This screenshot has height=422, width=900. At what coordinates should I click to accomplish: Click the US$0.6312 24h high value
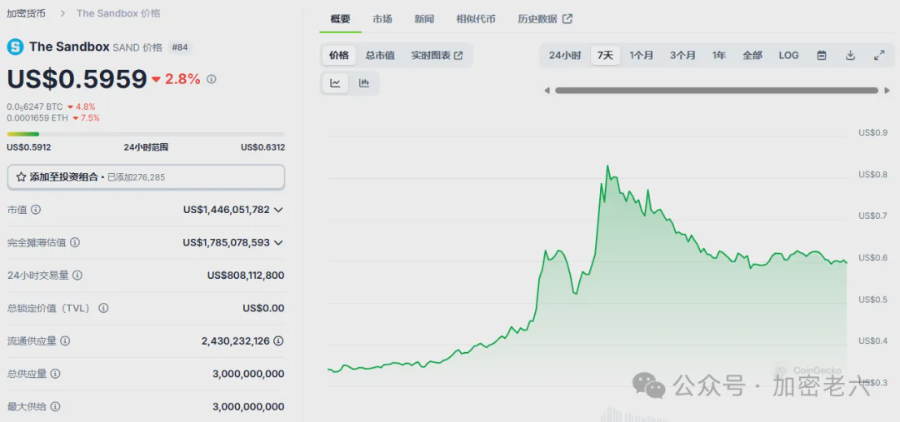click(x=262, y=147)
